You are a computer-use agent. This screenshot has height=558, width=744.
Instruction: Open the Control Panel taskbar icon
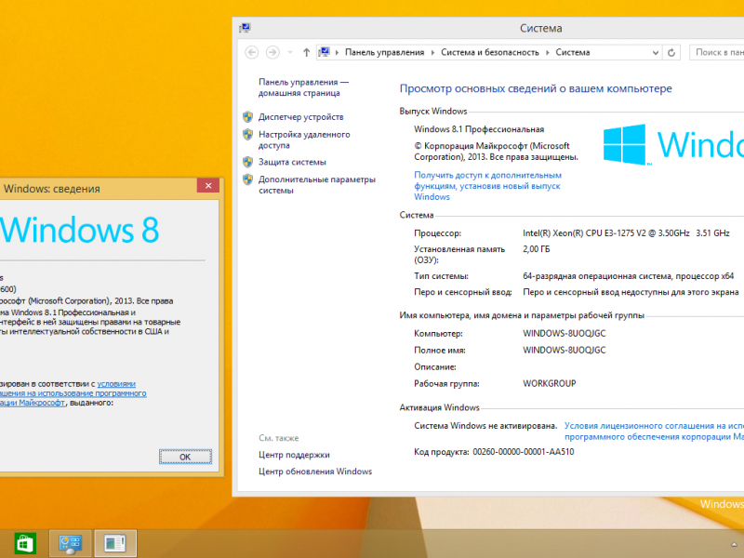coord(71,543)
